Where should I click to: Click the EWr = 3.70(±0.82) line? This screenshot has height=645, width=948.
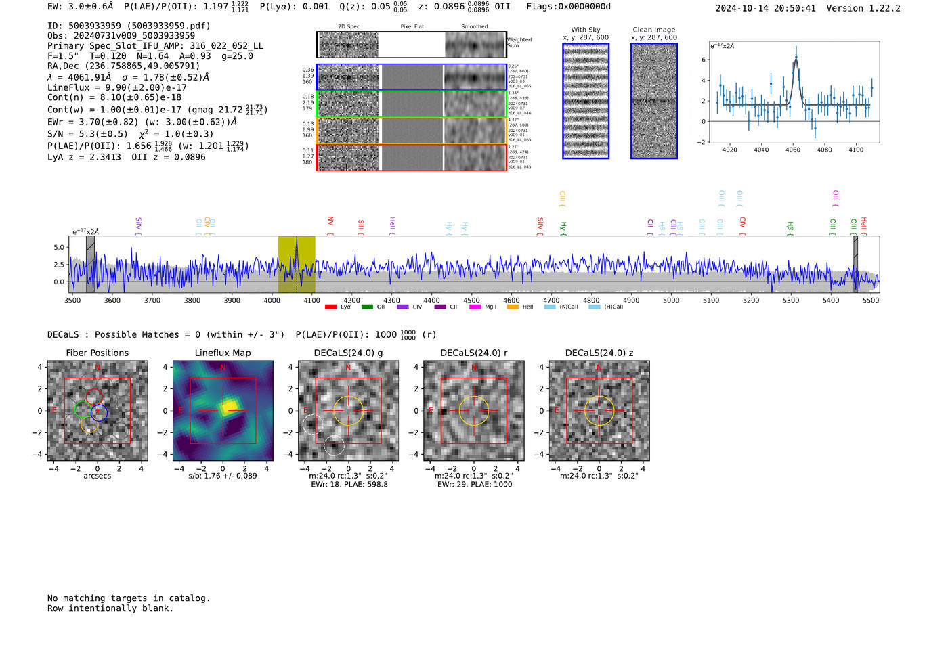pyautogui.click(x=142, y=122)
